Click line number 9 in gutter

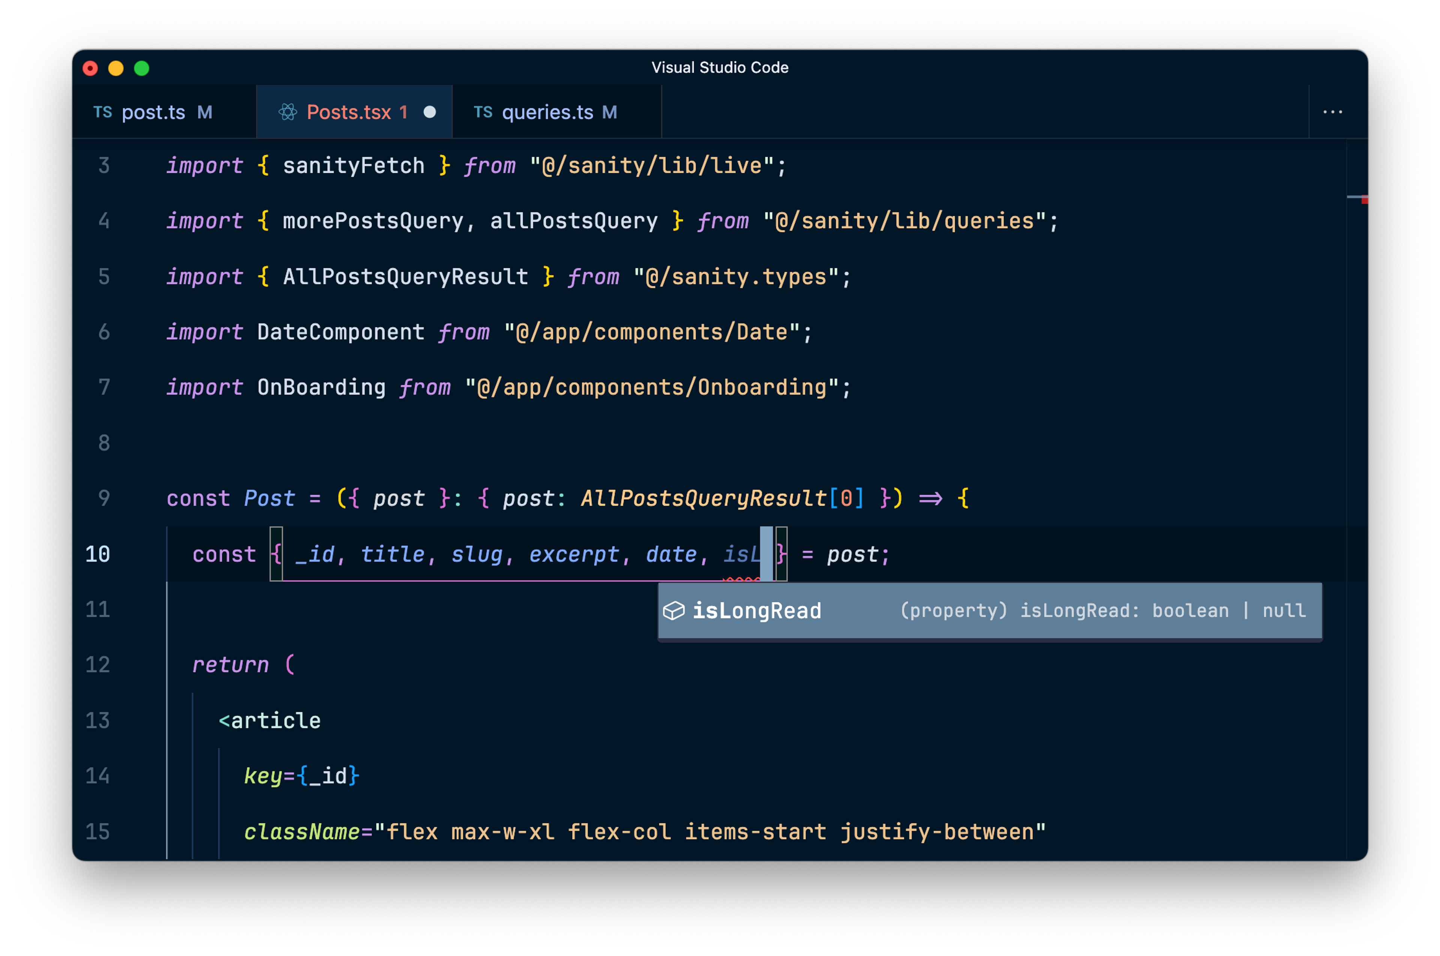(x=104, y=498)
